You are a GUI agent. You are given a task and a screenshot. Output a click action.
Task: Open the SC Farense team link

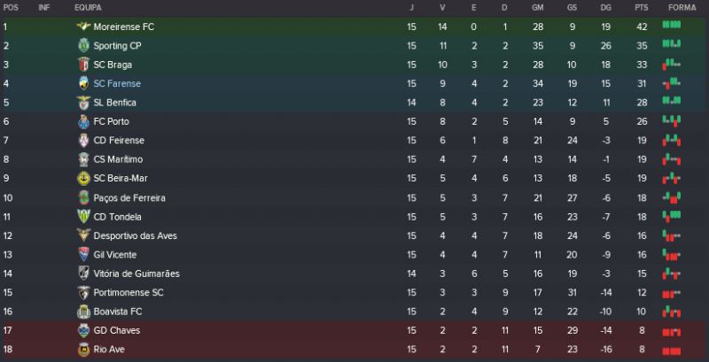(x=117, y=84)
